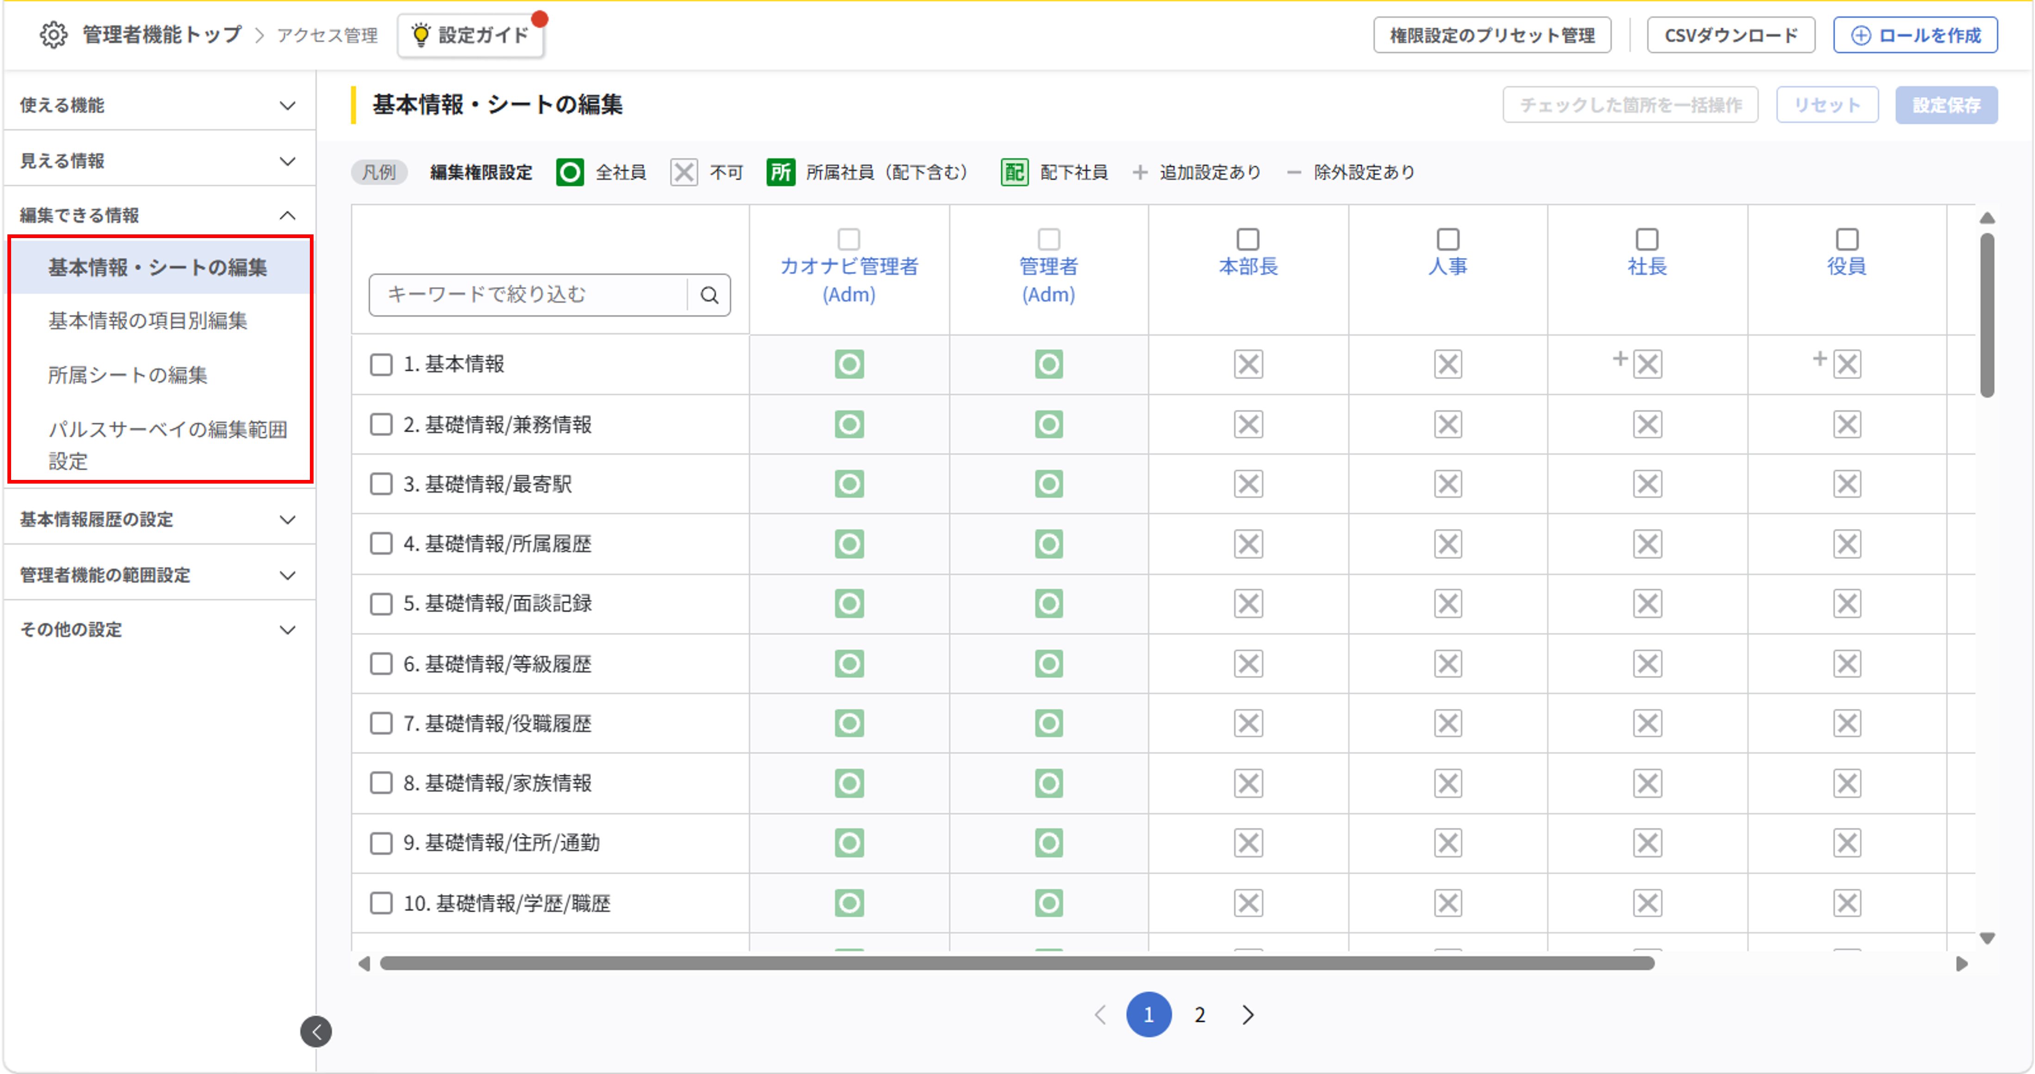Expand the 基本情報履歴の設定 sidebar section
This screenshot has height=1074, width=2035.
[x=160, y=519]
